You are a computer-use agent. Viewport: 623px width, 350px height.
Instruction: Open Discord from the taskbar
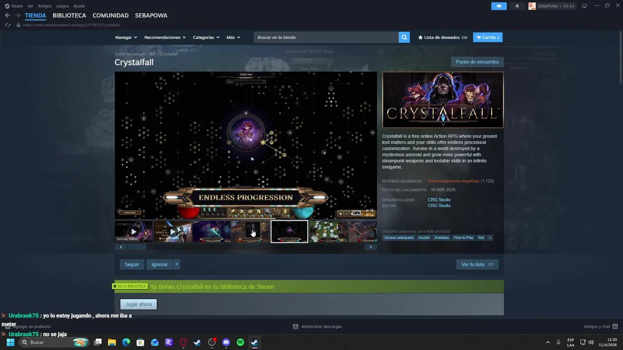[x=226, y=342]
